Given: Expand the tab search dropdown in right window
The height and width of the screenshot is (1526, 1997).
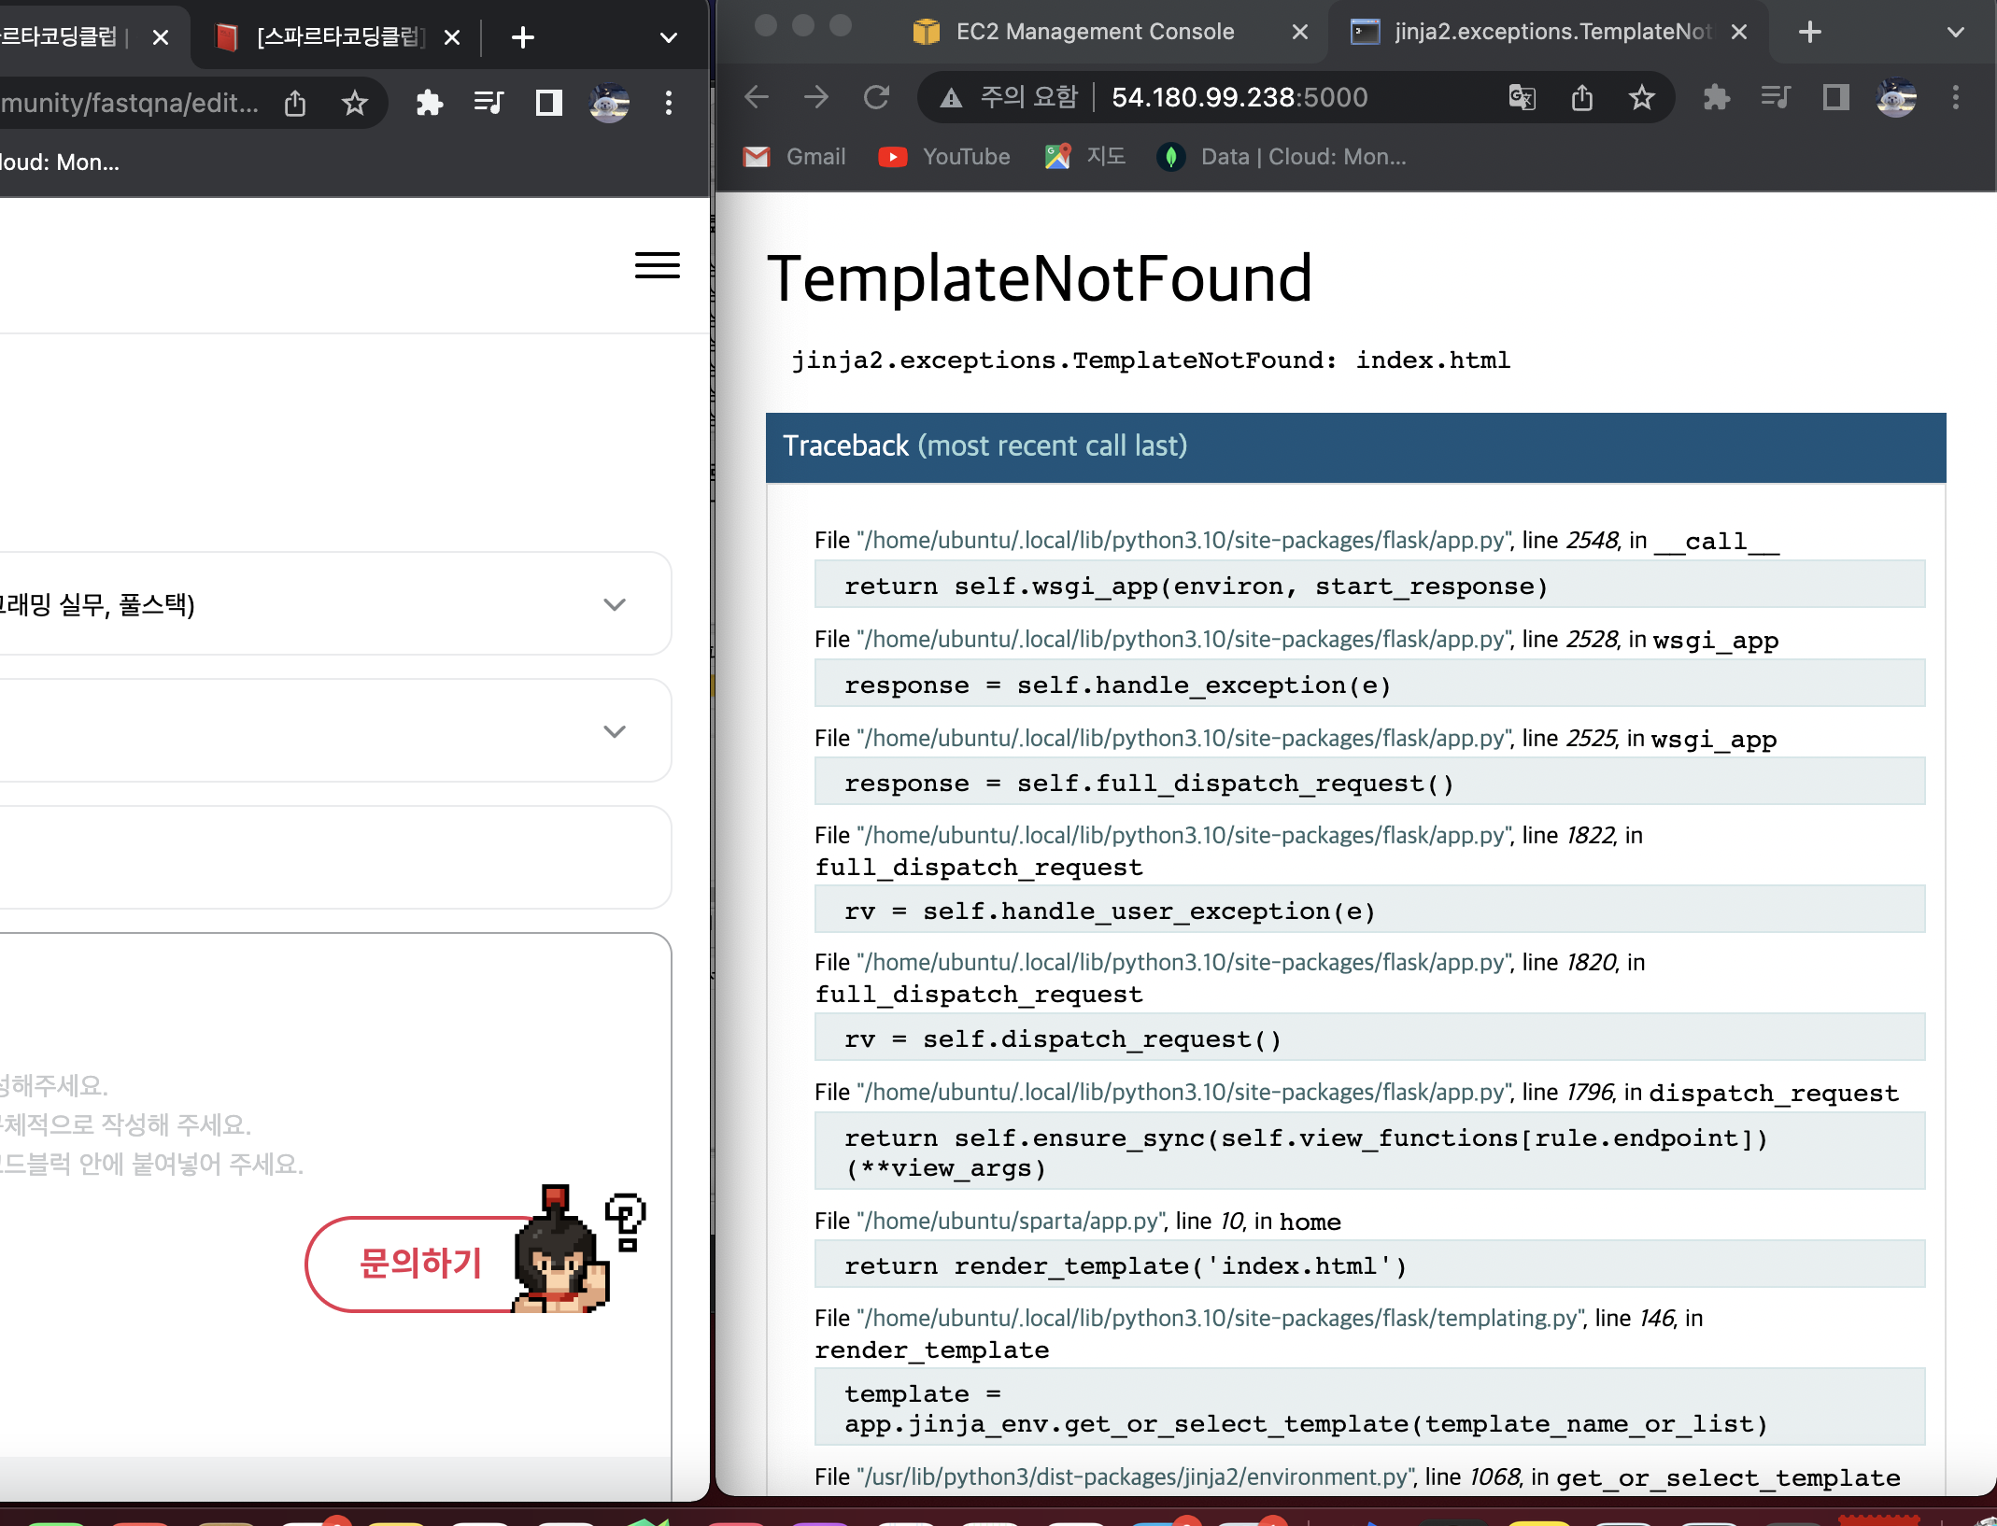Looking at the screenshot, I should (x=1956, y=32).
